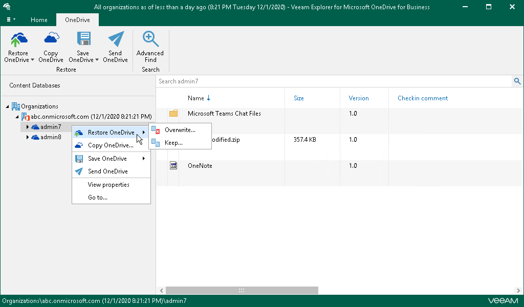Select the OneDrive ribbon tab

[78, 20]
